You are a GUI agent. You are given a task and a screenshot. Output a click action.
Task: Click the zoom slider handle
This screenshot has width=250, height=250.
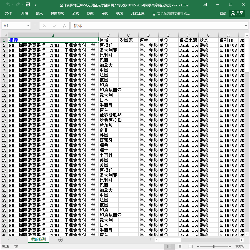pyautogui.click(x=214, y=246)
